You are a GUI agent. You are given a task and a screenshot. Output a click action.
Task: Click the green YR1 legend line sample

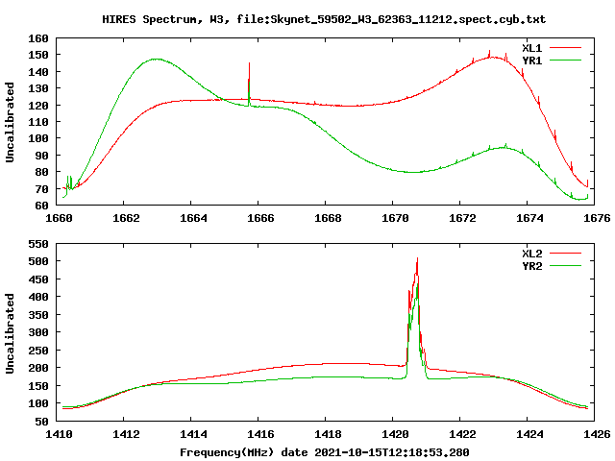pyautogui.click(x=565, y=61)
